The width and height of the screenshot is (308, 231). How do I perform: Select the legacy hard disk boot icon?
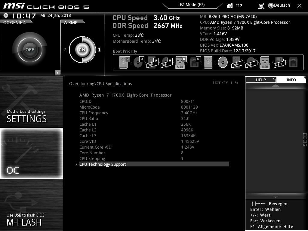click(208, 62)
